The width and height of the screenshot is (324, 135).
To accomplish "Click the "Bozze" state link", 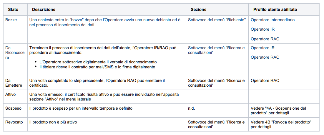I will coord(11,20).
